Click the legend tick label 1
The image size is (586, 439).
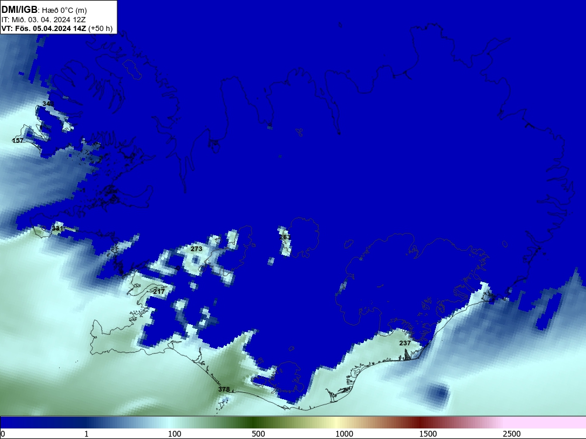pyautogui.click(x=87, y=434)
